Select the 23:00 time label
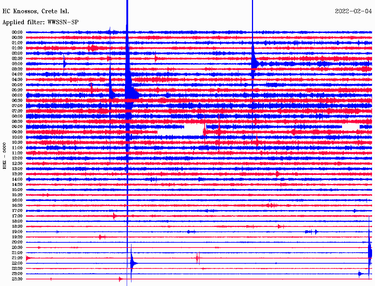375x286 pixels. (x=17, y=274)
